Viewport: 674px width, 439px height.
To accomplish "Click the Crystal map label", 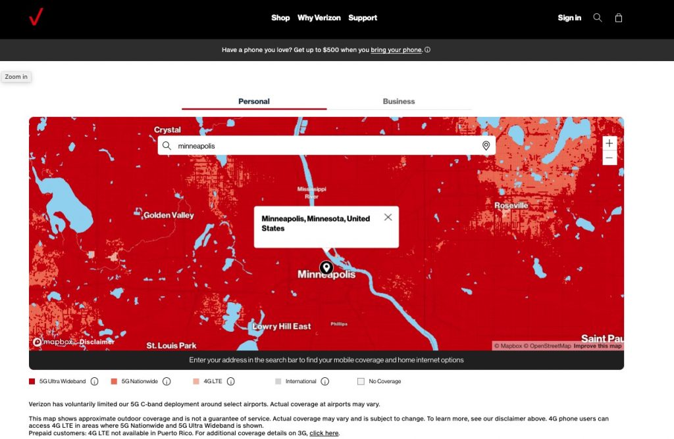I will coord(167,129).
